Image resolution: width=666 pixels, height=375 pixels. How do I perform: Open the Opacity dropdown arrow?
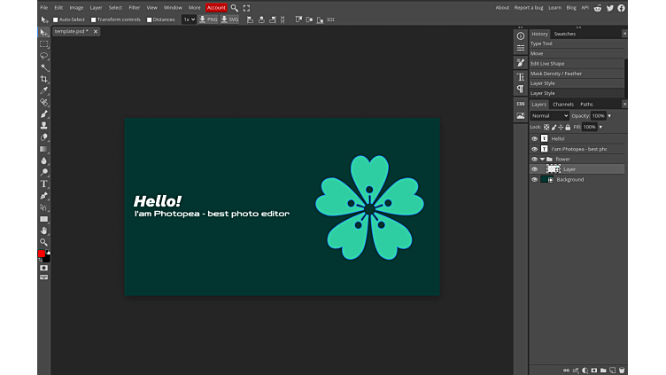pos(609,116)
